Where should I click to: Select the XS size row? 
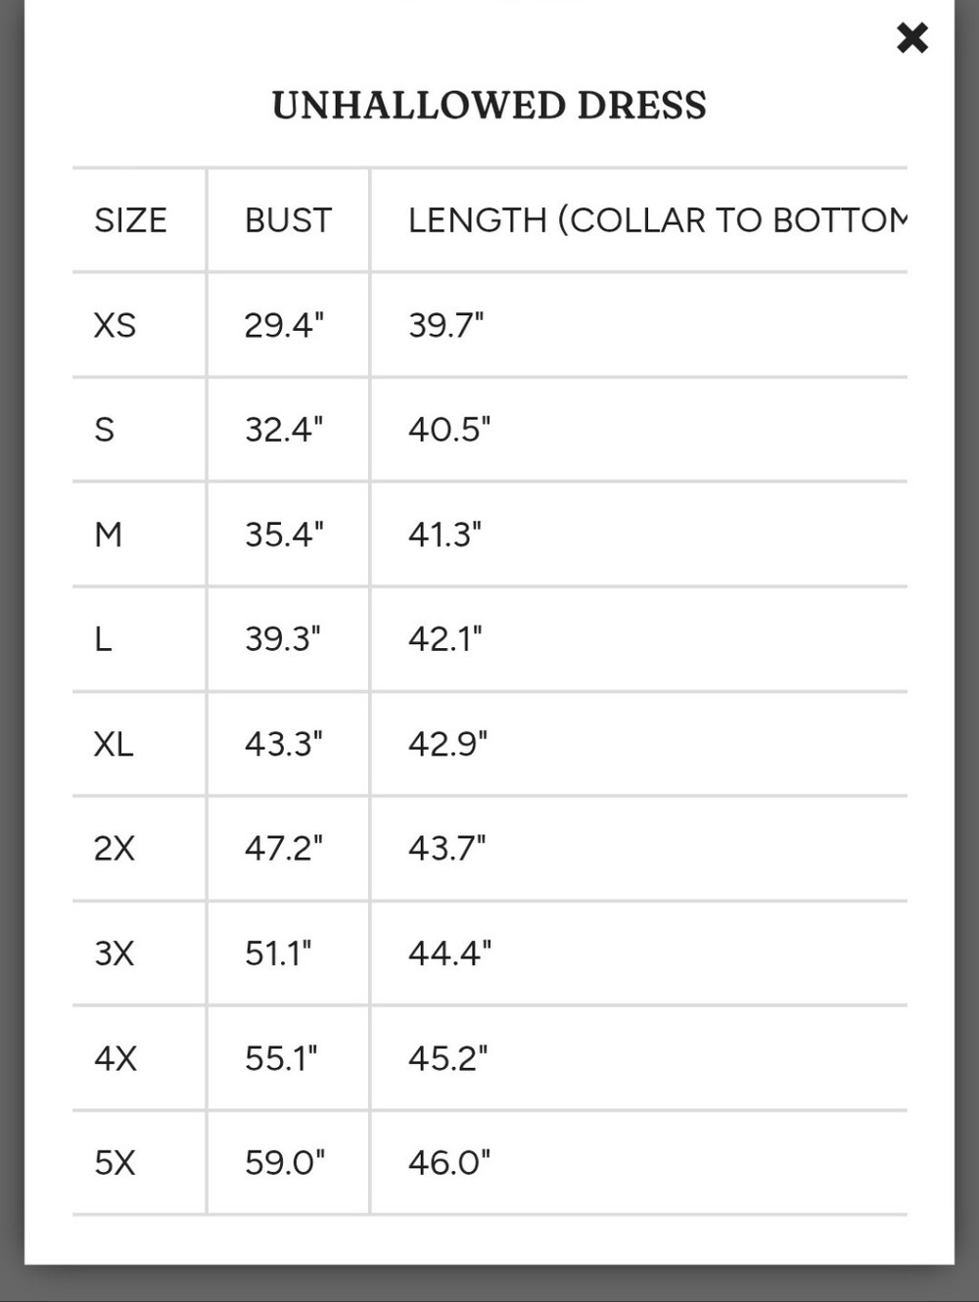click(489, 325)
